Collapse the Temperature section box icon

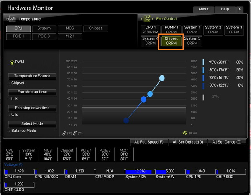pos(8,19)
